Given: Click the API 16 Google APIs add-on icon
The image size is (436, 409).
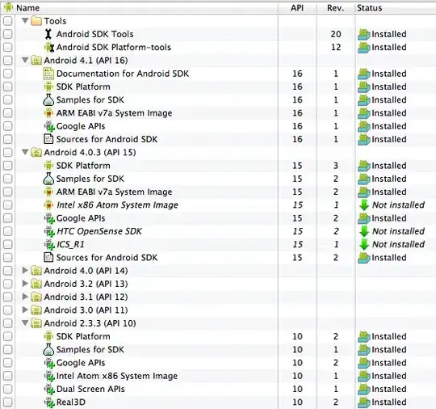Looking at the screenshot, I should pos(49,126).
